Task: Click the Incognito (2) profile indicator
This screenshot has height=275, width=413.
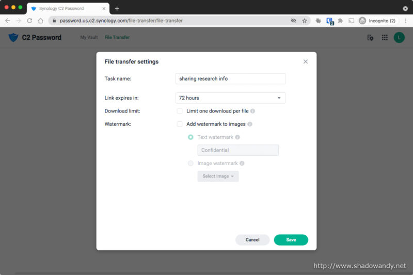Action: tap(377, 21)
